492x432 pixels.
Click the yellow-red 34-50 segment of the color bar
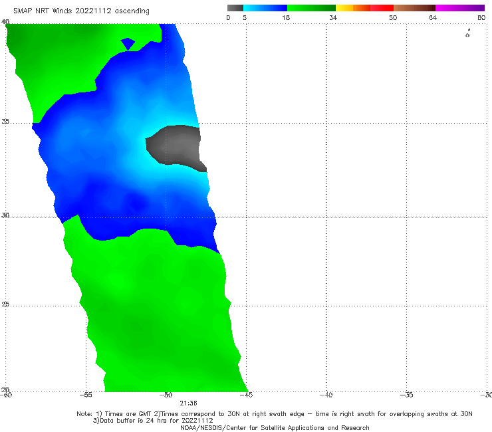364,8
